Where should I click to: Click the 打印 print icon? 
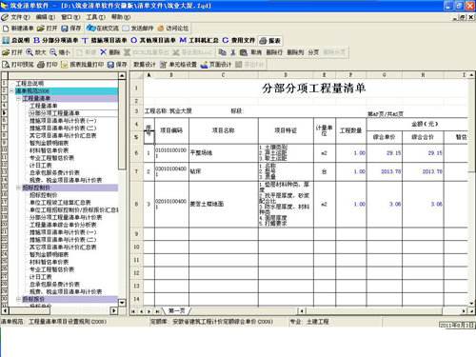pyautogui.click(x=41, y=65)
